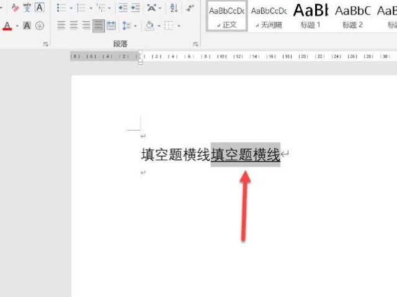Click the selected underlined 填空题横线 text

tap(246, 155)
